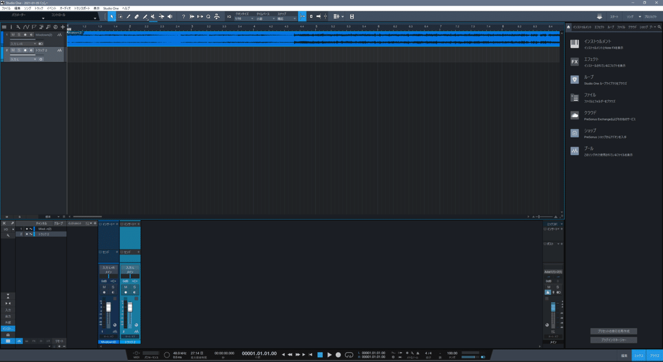Open the ヘルプ menu

(125, 9)
